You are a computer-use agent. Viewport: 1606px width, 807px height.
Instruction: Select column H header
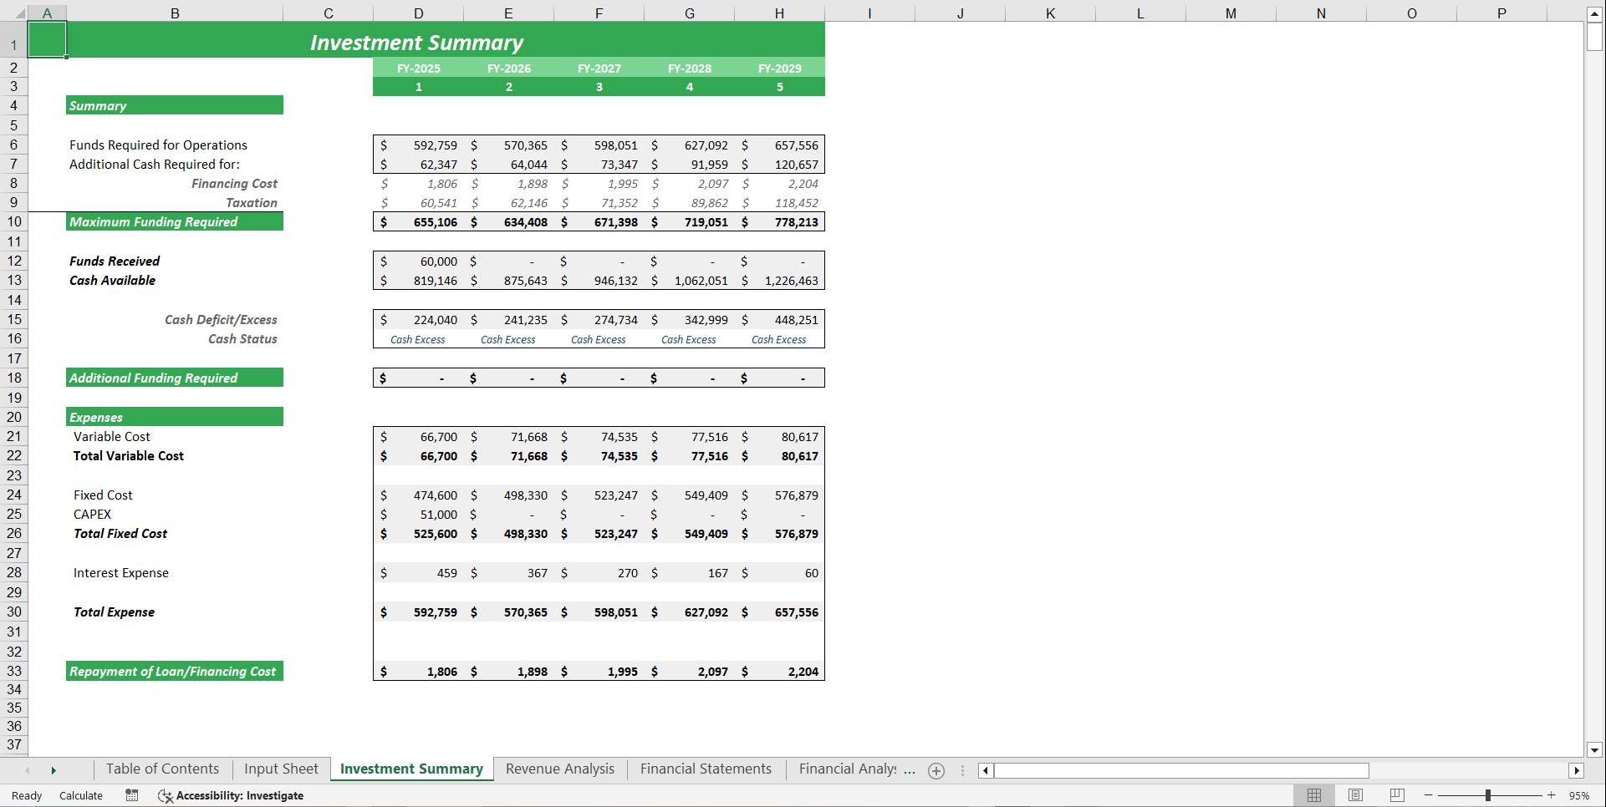pyautogui.click(x=779, y=13)
